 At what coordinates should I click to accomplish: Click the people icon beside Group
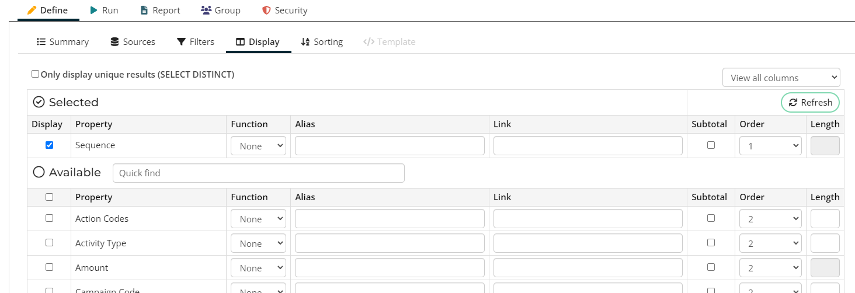click(206, 11)
